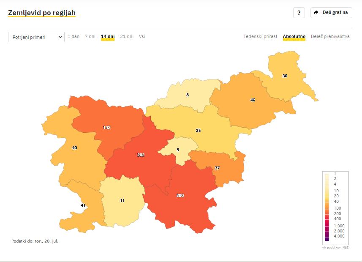Show all data with Vsi
Screen dimensions: 362x262
142,36
